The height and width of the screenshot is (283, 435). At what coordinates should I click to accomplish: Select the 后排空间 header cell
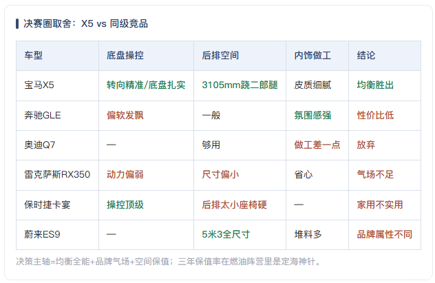coord(240,56)
